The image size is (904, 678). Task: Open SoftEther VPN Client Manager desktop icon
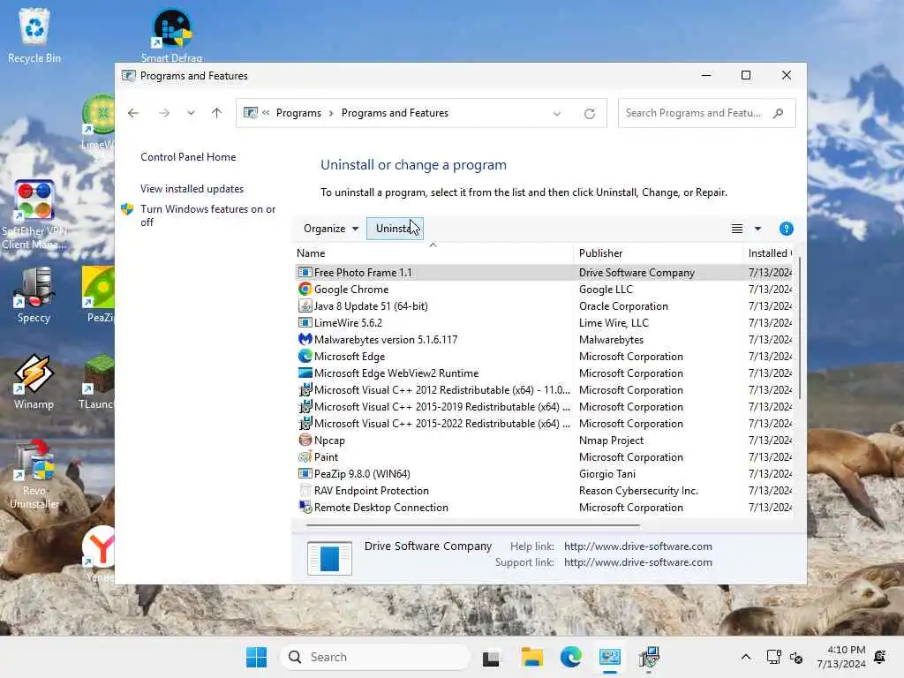click(x=34, y=215)
